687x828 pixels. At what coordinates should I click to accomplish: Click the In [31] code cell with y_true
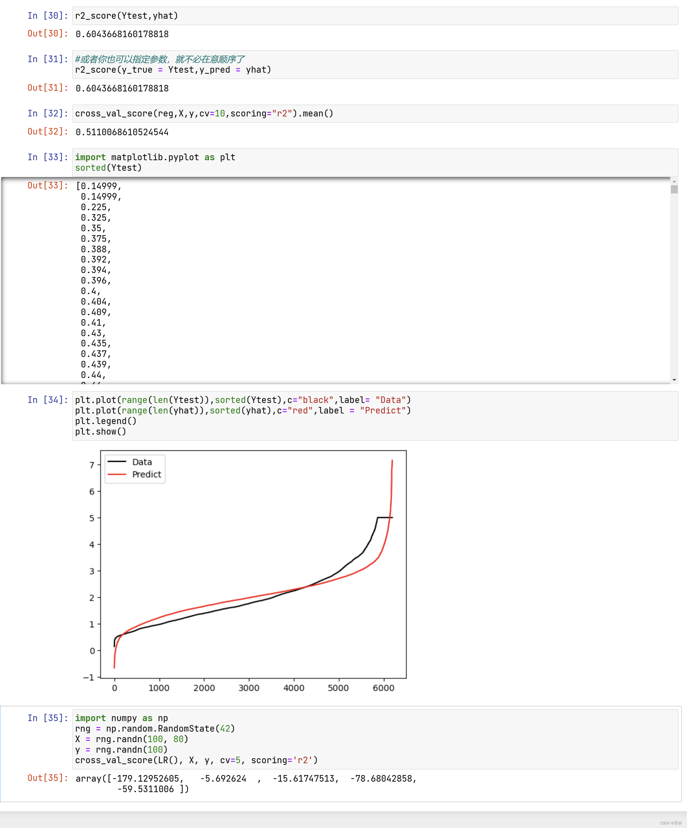[375, 65]
